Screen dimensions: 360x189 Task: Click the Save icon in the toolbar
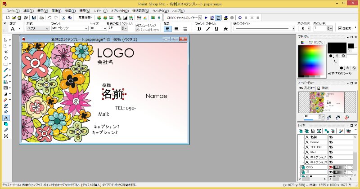click(32, 18)
